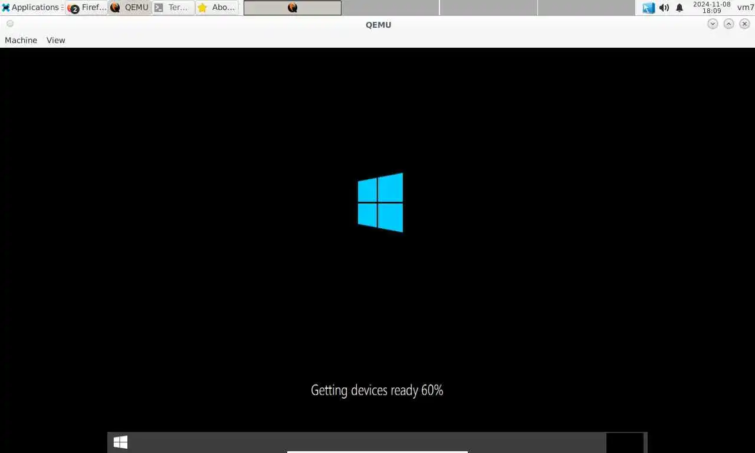This screenshot has width=755, height=453.
Task: Click the network status tray icon
Action: 649,8
